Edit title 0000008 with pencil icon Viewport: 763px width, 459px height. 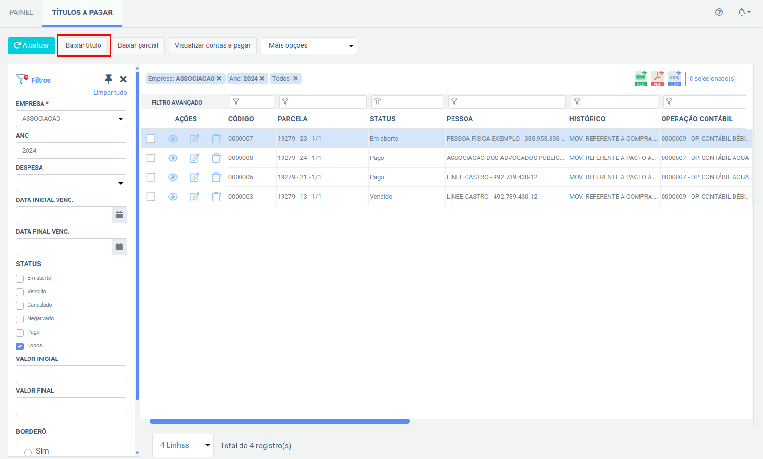point(195,158)
